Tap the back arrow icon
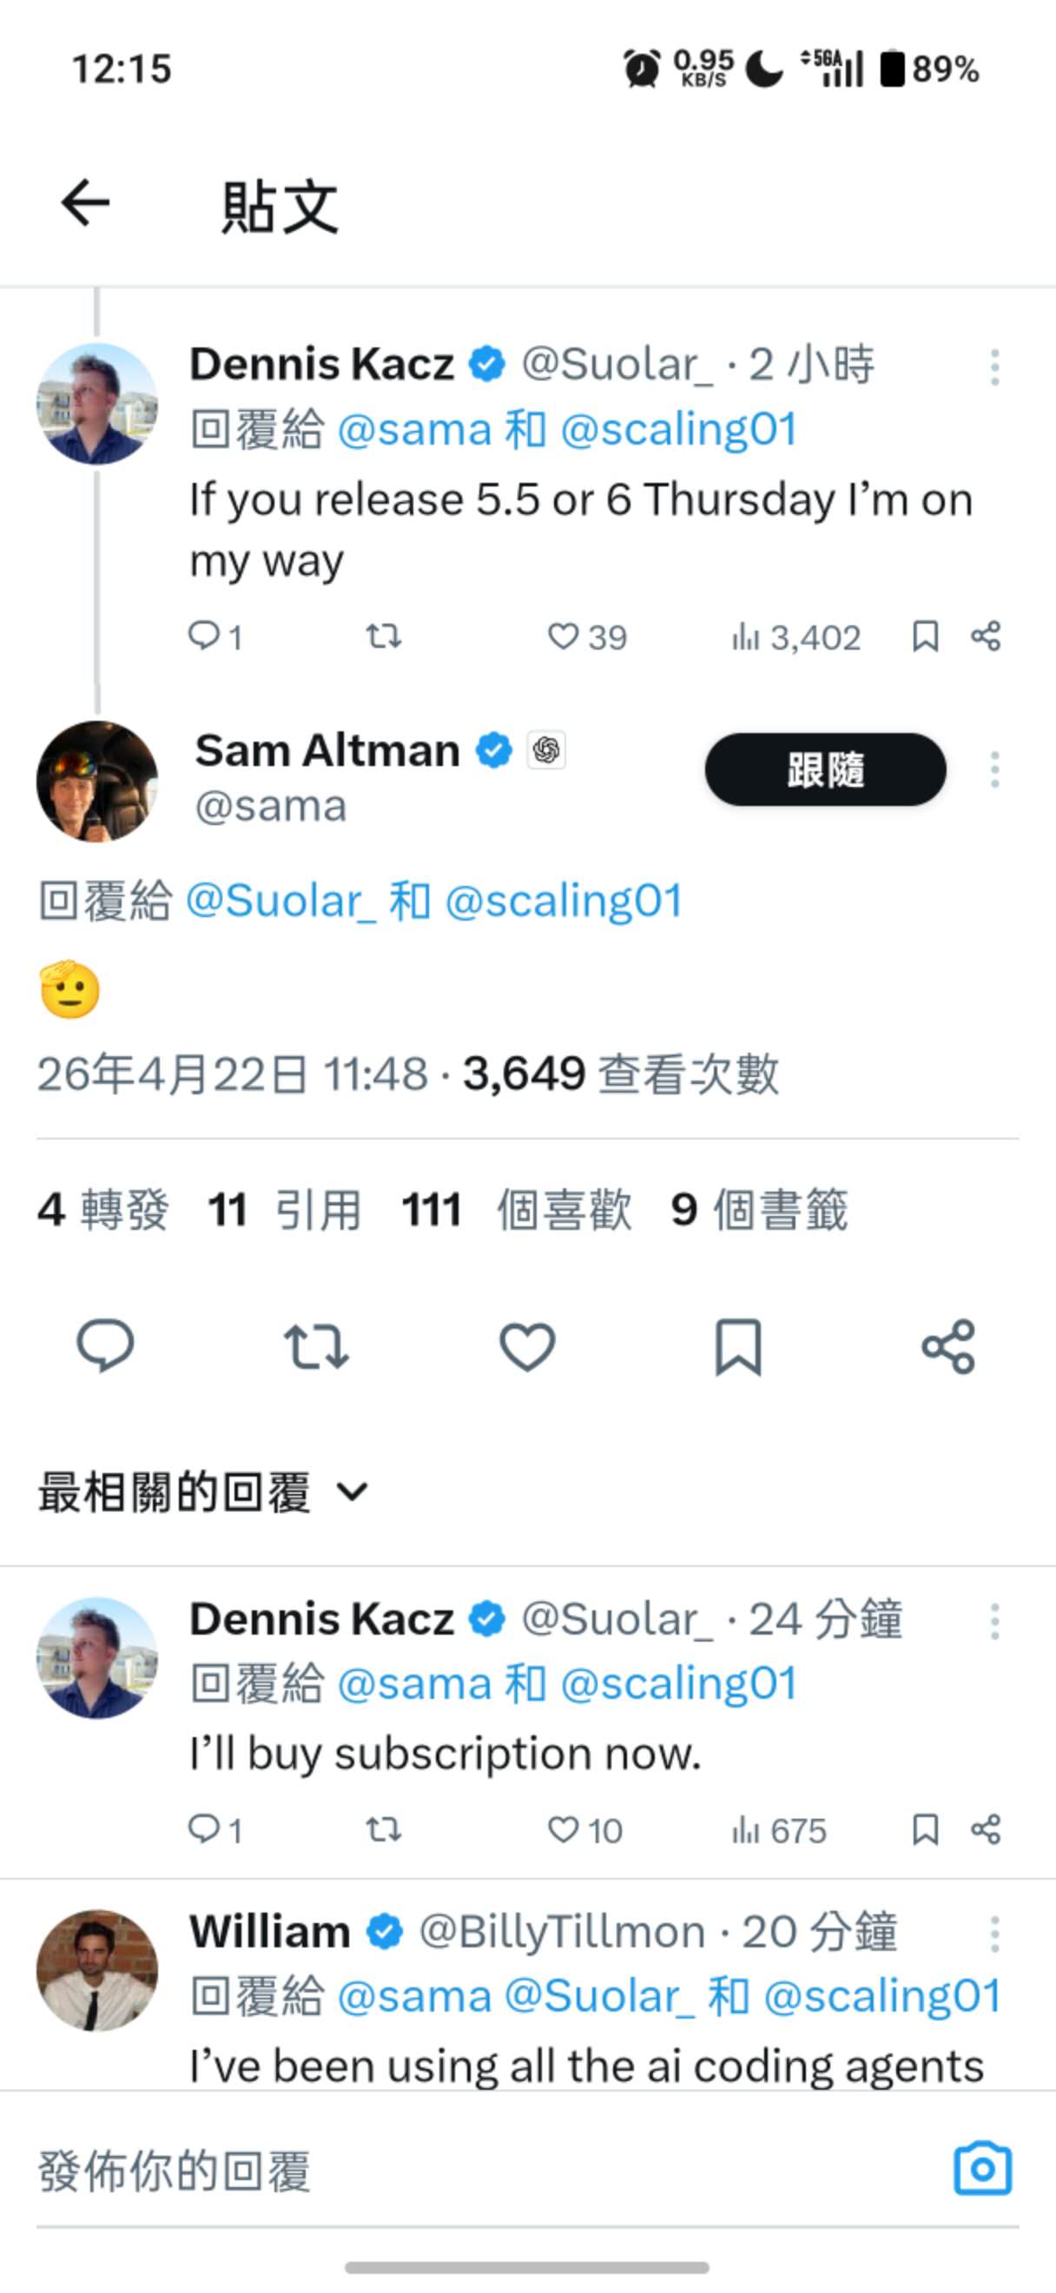Image resolution: width=1056 pixels, height=2293 pixels. (85, 203)
